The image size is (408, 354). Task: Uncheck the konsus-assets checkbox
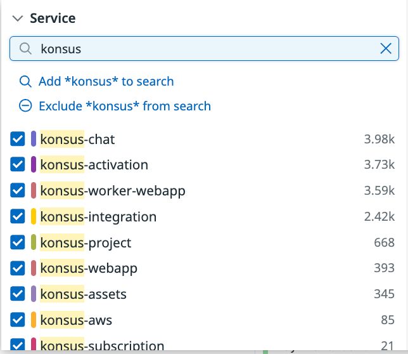[18, 294]
